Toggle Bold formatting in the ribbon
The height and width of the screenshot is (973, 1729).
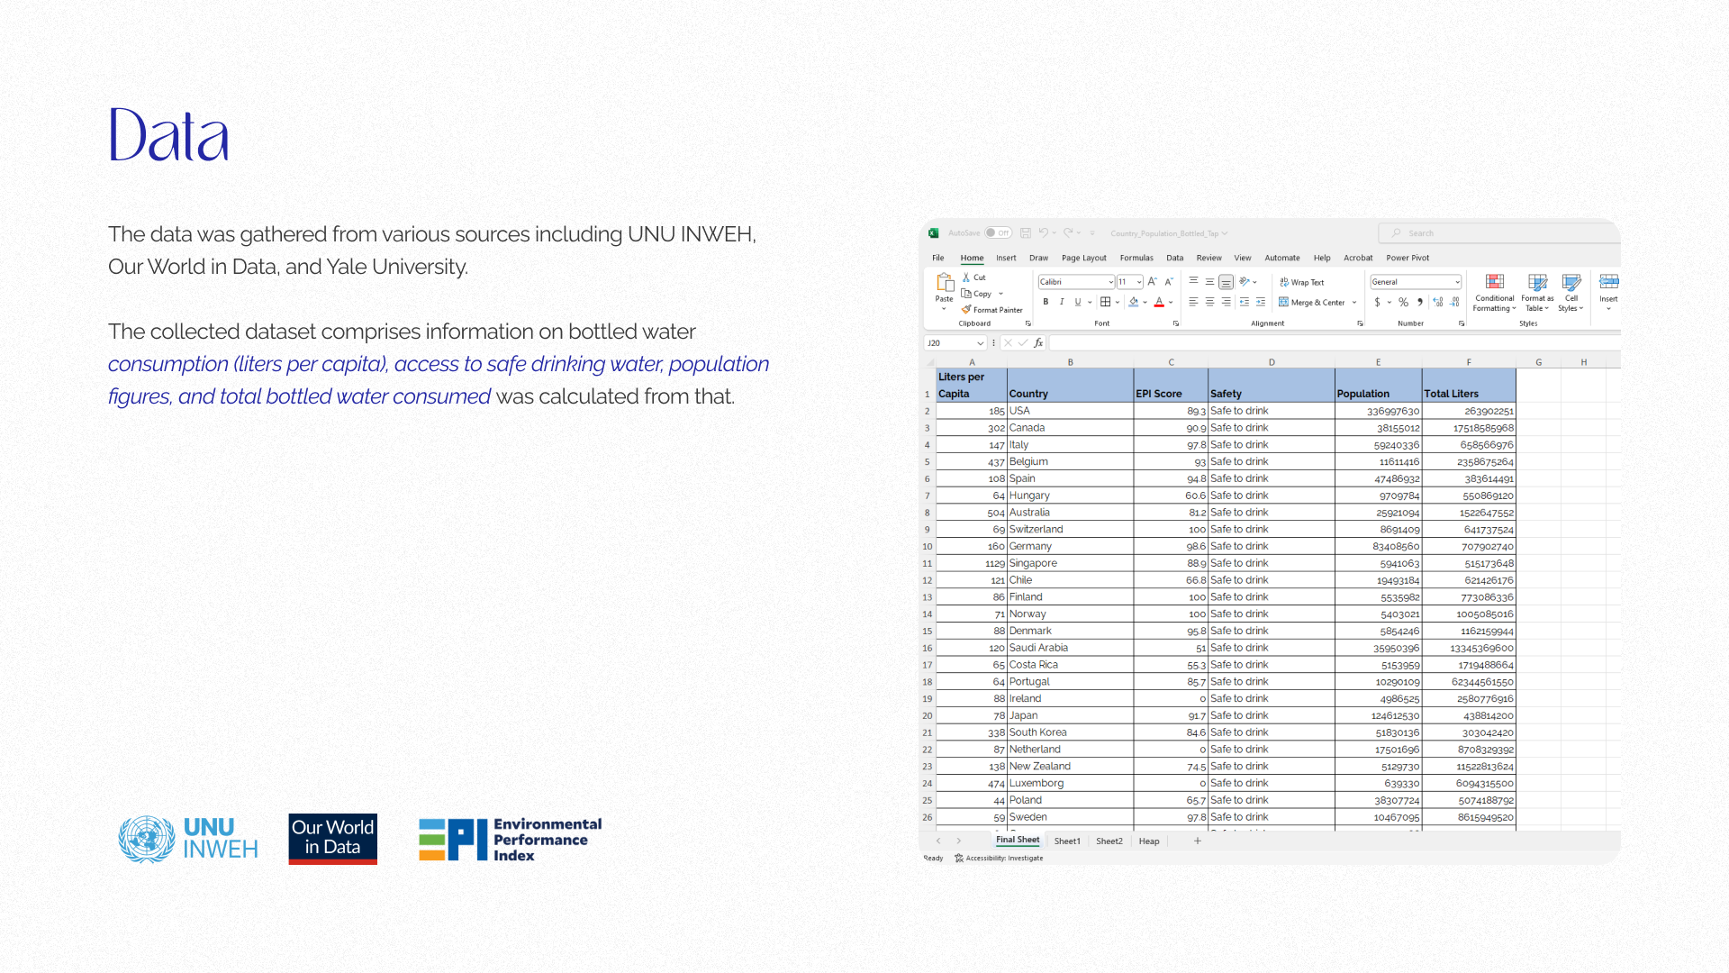(x=1046, y=303)
